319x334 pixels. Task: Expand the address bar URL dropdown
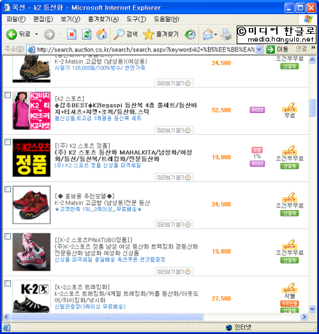click(x=259, y=50)
